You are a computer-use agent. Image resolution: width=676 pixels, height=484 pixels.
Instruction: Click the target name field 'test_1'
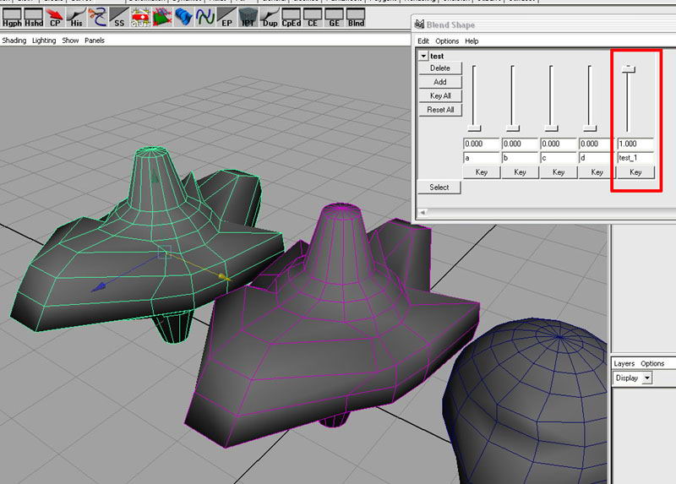pos(635,158)
